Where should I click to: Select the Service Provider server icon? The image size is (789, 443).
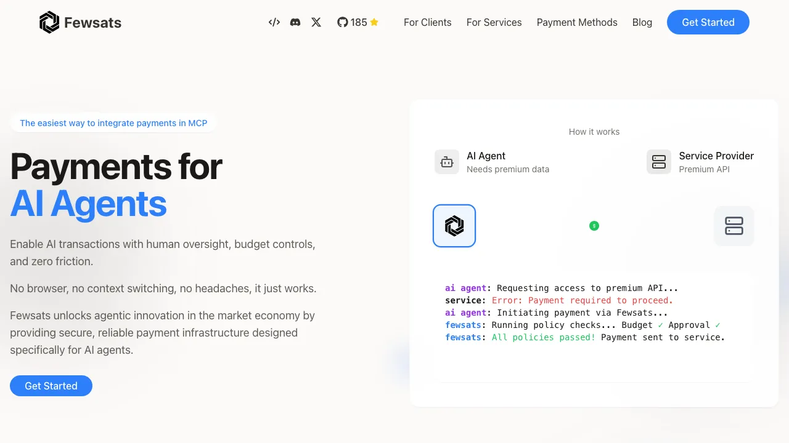[x=658, y=162]
